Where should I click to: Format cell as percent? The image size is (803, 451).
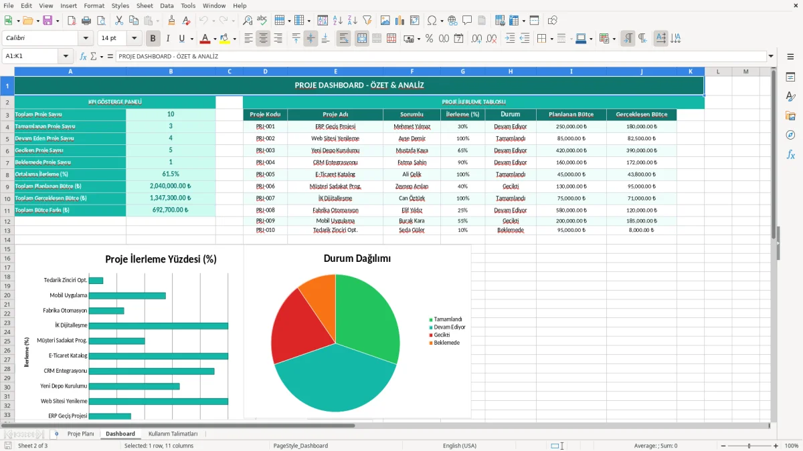pos(429,39)
